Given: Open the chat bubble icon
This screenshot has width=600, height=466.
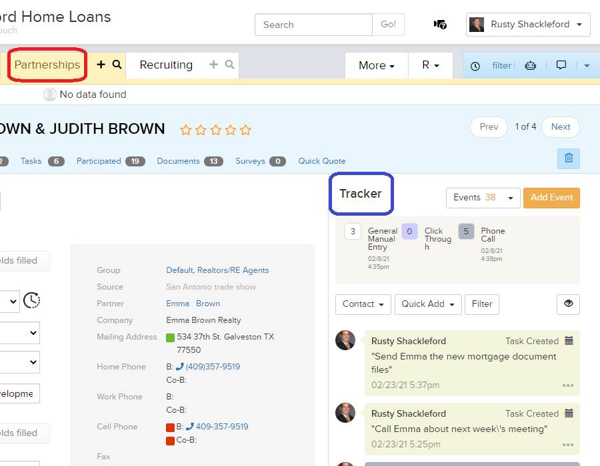Looking at the screenshot, I should coord(561,65).
